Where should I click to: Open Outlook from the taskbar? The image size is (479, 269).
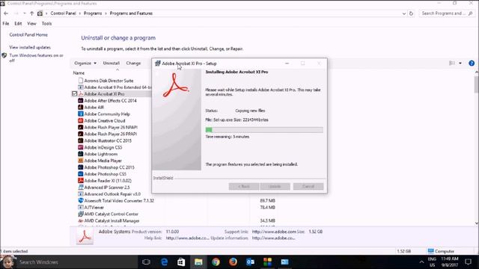pos(250,262)
